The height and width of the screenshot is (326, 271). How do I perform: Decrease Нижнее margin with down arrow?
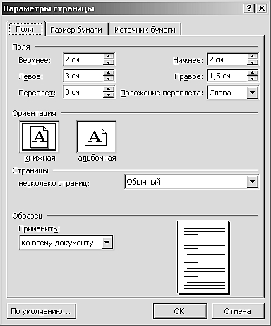tap(253, 63)
